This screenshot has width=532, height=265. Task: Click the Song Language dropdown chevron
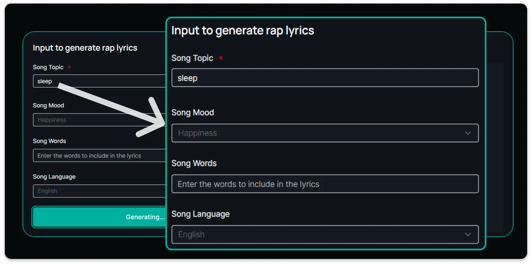click(468, 234)
